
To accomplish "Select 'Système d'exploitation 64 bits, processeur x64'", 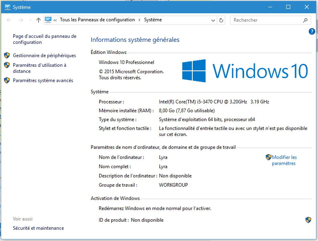I will pyautogui.click(x=207, y=119).
